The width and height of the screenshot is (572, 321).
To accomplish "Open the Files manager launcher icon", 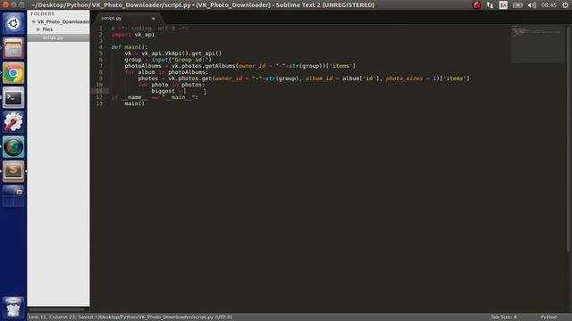I will click(13, 48).
